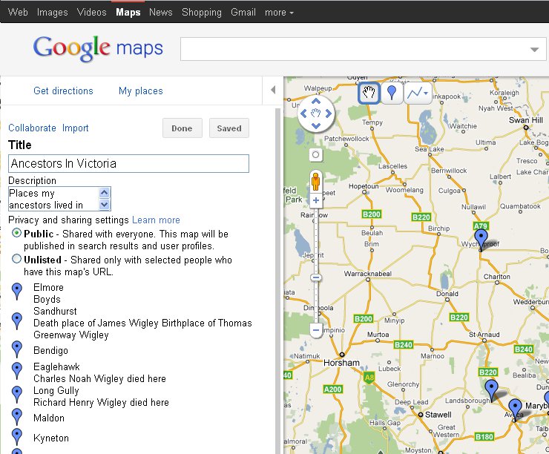Open the Import link
The image size is (549, 454).
75,128
